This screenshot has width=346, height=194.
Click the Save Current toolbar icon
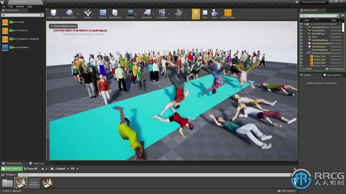click(x=53, y=14)
